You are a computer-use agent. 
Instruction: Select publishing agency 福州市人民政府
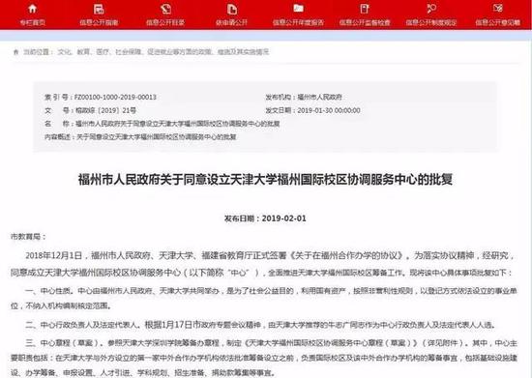click(x=319, y=97)
